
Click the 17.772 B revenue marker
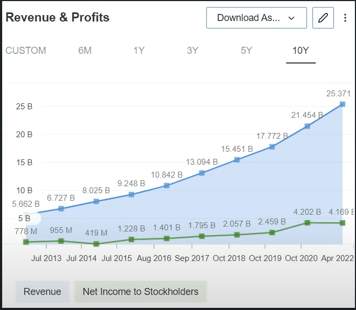[x=272, y=147]
